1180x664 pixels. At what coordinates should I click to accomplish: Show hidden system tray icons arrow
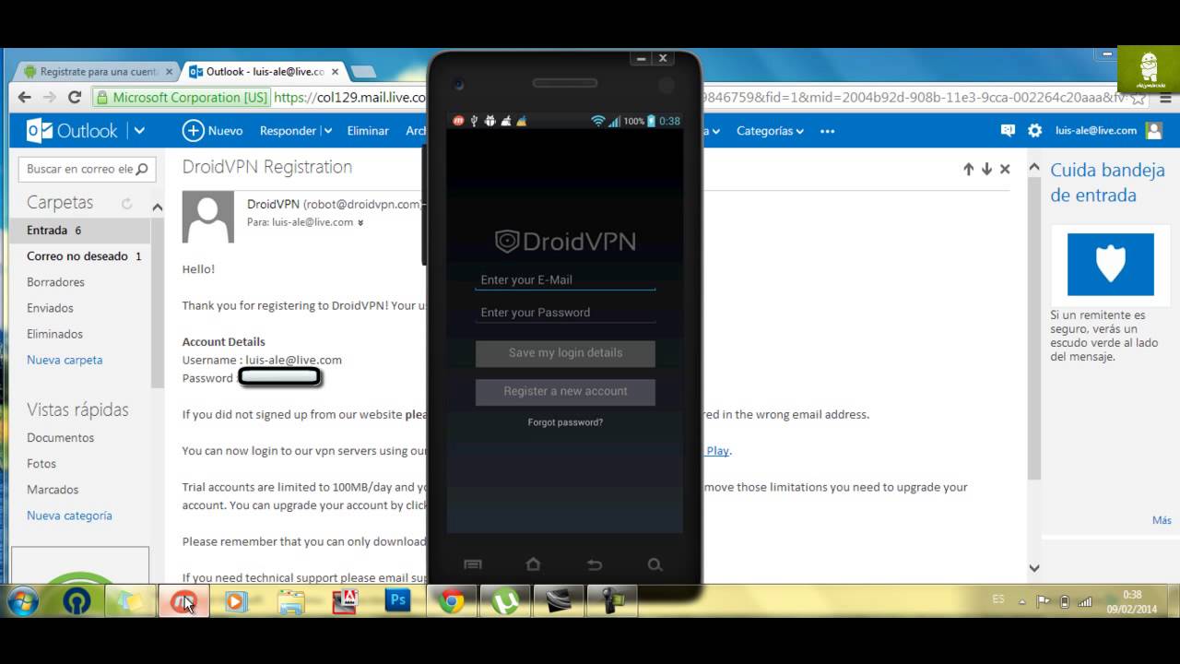click(1023, 600)
